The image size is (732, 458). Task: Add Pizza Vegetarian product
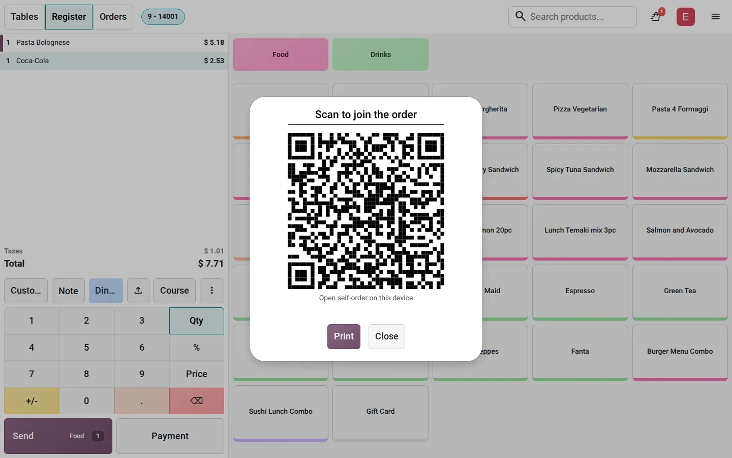pos(580,111)
